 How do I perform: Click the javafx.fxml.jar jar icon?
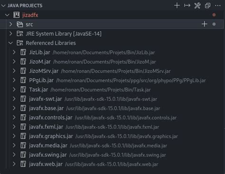(23, 127)
